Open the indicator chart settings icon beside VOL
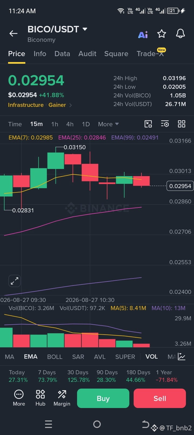This screenshot has height=435, width=194. [x=182, y=357]
